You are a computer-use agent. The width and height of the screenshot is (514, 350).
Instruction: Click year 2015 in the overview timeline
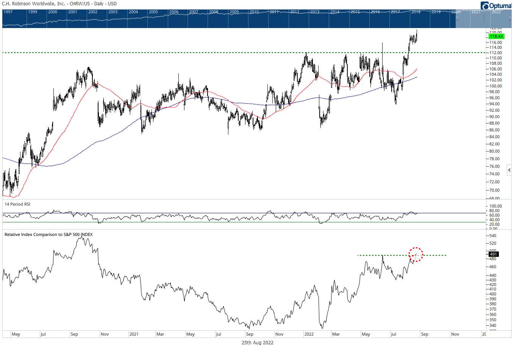pos(355,12)
